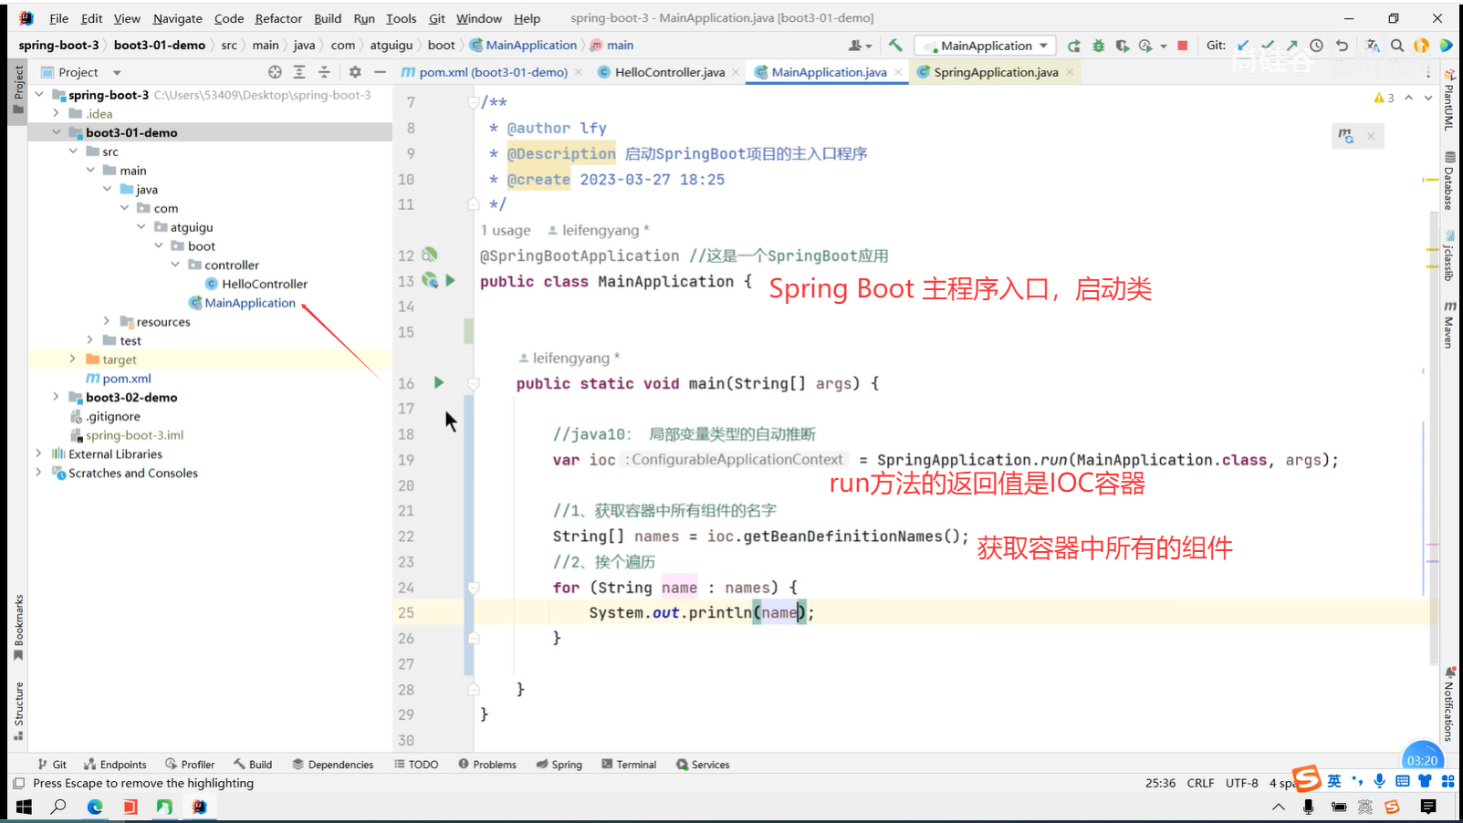
Task: Click UTF-8 encoding in status bar
Action: [1241, 783]
